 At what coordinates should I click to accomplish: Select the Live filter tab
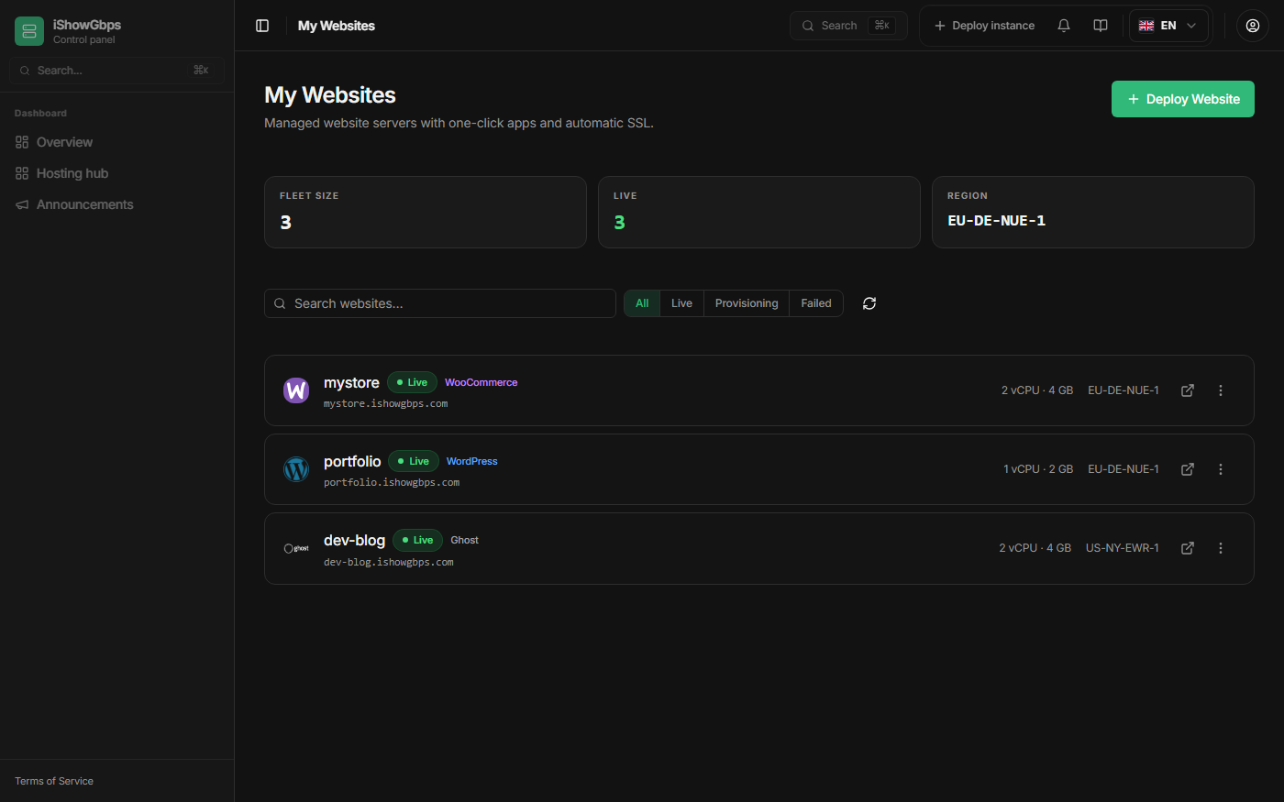coord(681,303)
